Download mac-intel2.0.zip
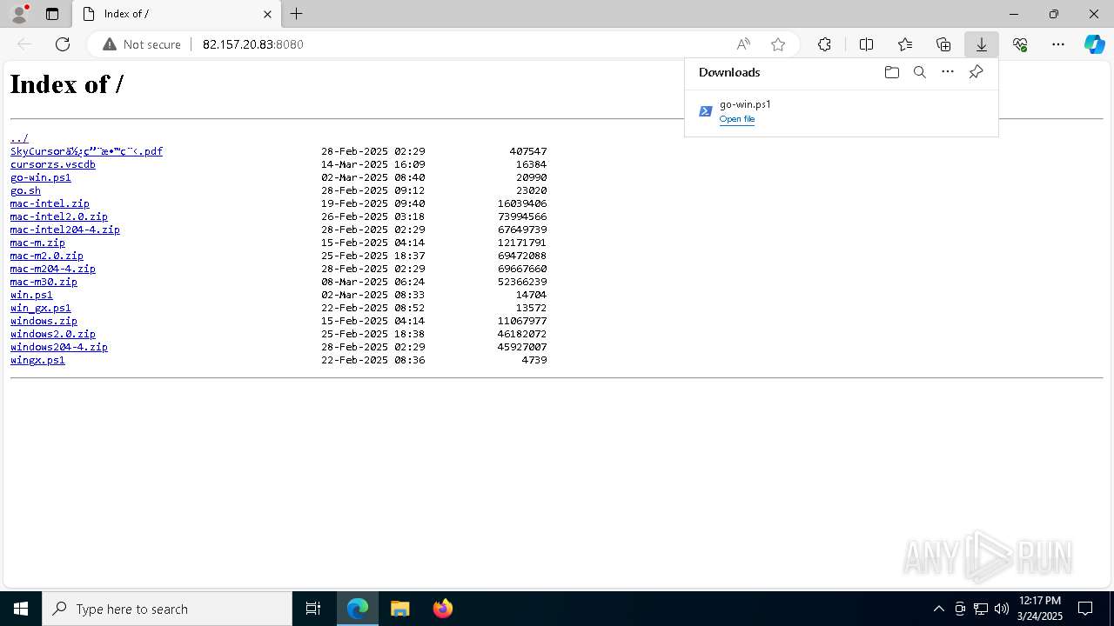This screenshot has width=1114, height=626. pyautogui.click(x=59, y=216)
